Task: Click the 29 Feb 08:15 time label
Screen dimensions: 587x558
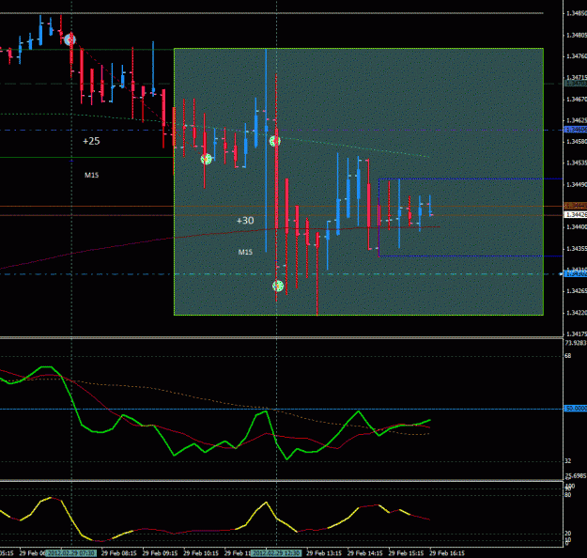Action: coord(118,553)
